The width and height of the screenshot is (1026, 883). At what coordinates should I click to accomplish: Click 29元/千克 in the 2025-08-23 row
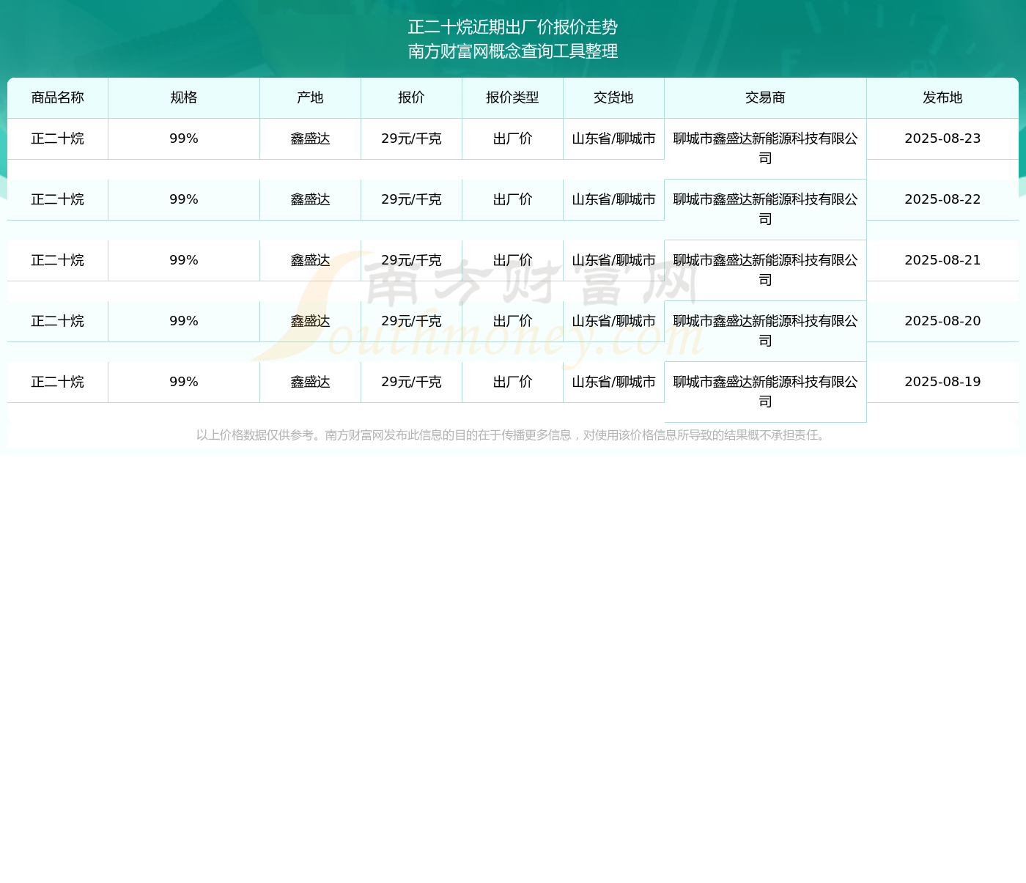[411, 138]
